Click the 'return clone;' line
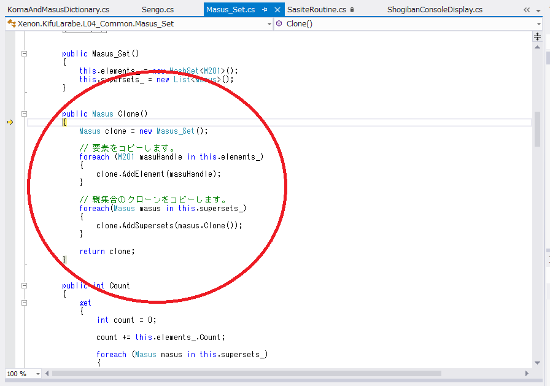This screenshot has width=550, height=386. click(x=107, y=252)
